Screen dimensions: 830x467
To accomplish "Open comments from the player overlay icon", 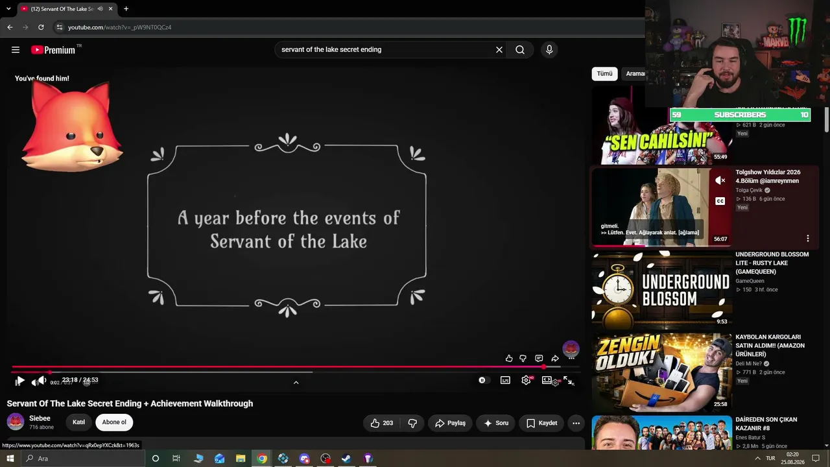I will 539,358.
